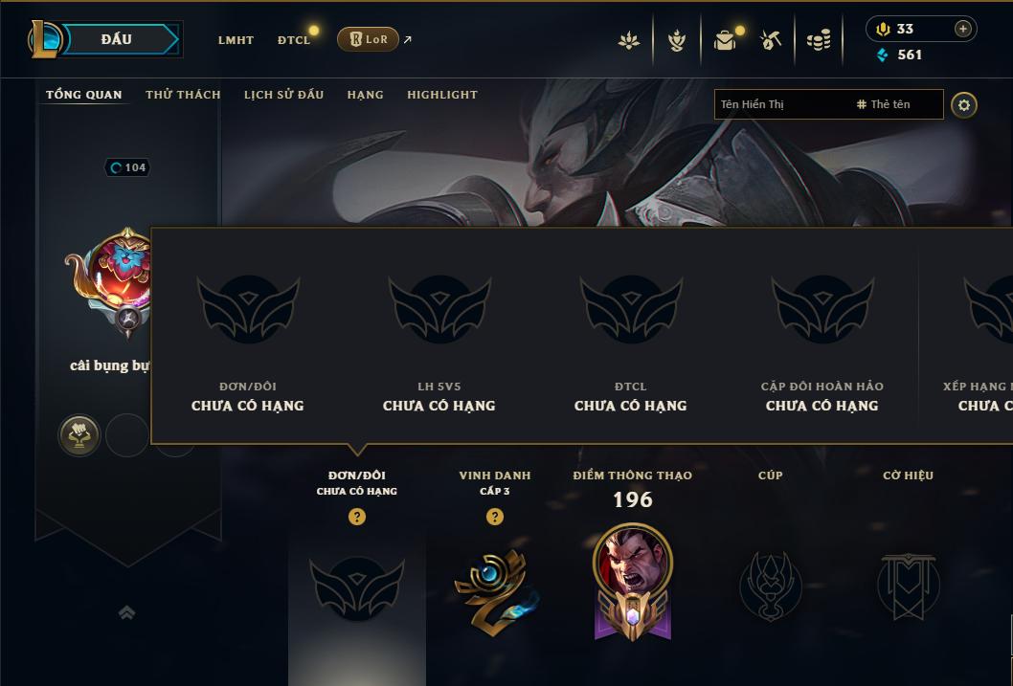
Task: Click the Tên Hiển Thị search field
Action: pyautogui.click(x=828, y=104)
